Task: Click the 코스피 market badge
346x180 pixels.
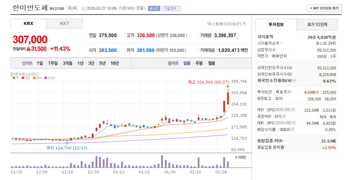Action: point(72,8)
